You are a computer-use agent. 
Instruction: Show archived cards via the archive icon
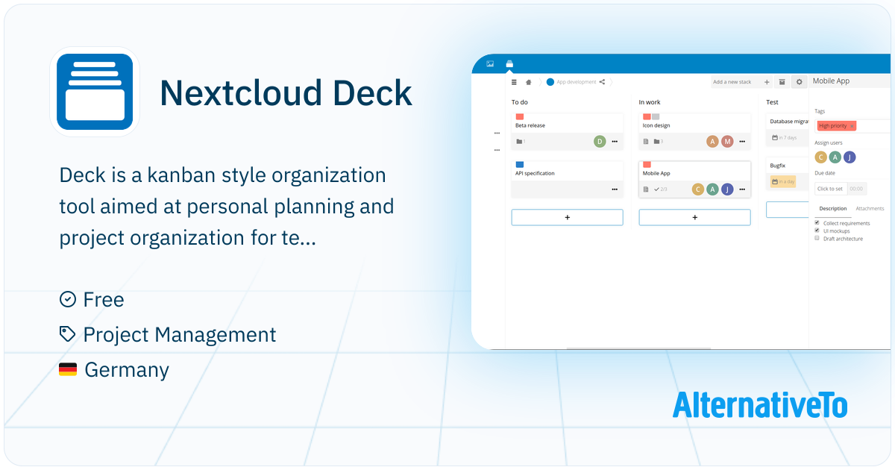click(x=782, y=82)
